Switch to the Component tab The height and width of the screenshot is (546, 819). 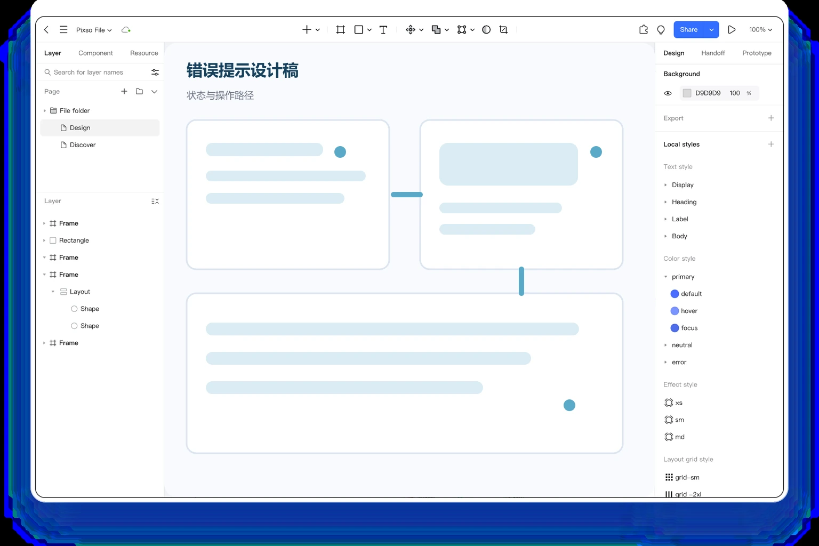(x=95, y=53)
